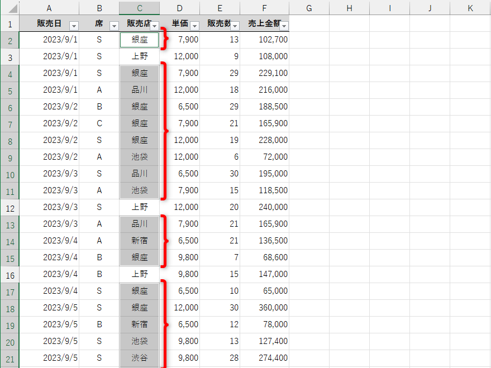Select row 16 header
491x368 pixels.
[x=10, y=274]
